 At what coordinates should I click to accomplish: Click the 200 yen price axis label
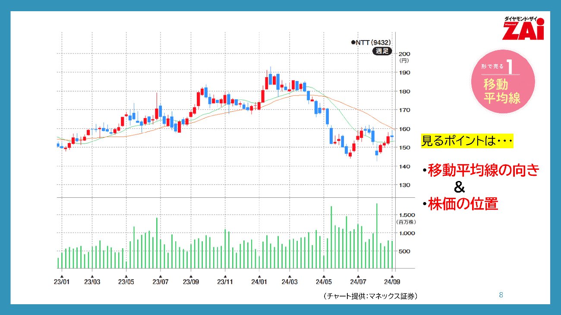pos(405,54)
